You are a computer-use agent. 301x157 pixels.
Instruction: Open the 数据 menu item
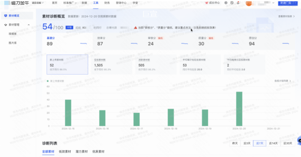84,3
